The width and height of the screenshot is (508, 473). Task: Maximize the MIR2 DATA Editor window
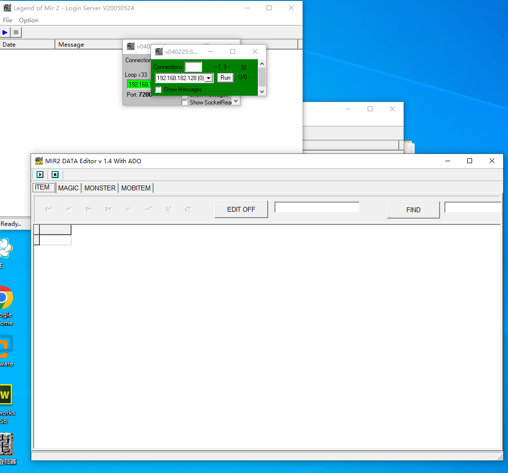click(x=470, y=161)
